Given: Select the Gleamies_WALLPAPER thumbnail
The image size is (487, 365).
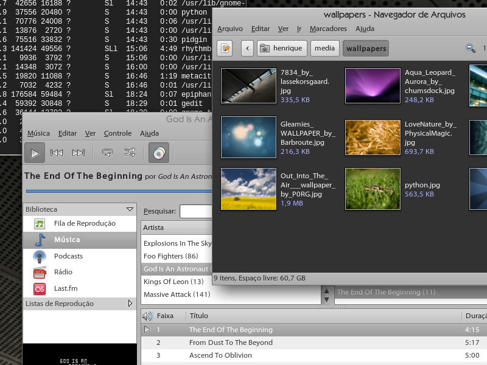Looking at the screenshot, I should 248,137.
